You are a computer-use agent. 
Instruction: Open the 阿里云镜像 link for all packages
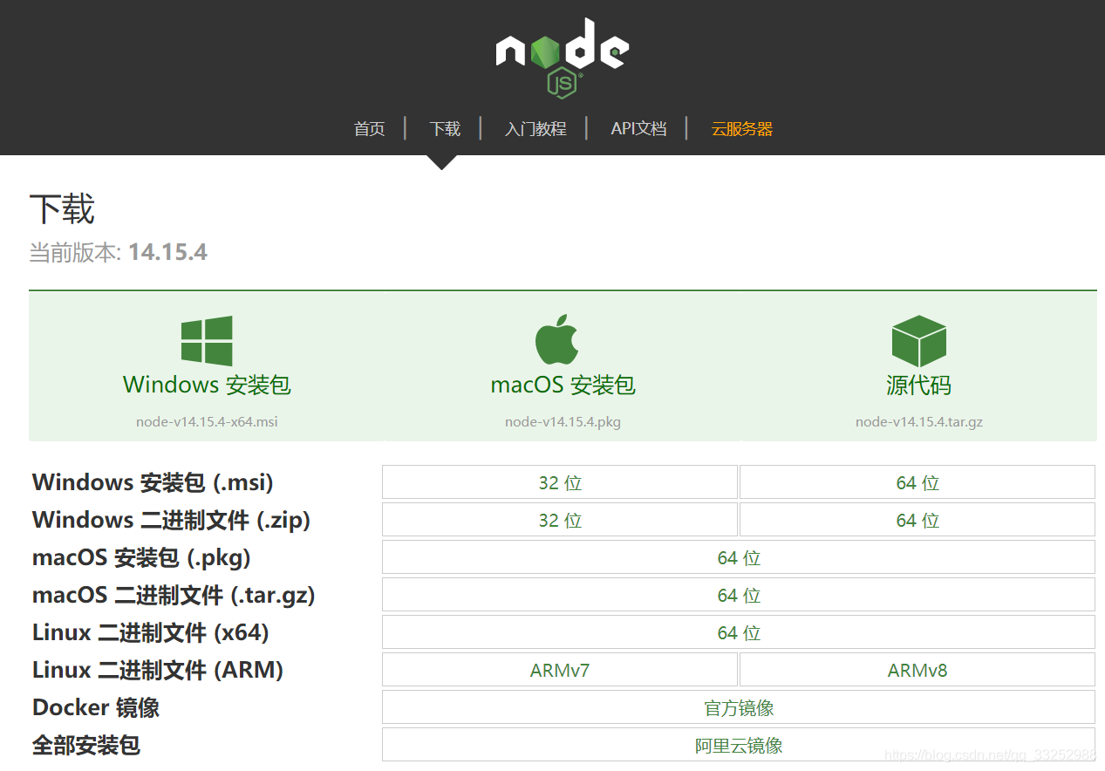(x=739, y=745)
